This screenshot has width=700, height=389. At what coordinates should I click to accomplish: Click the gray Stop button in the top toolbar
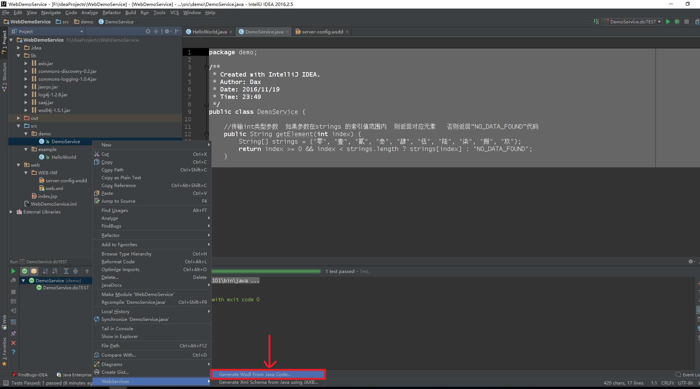click(x=687, y=22)
